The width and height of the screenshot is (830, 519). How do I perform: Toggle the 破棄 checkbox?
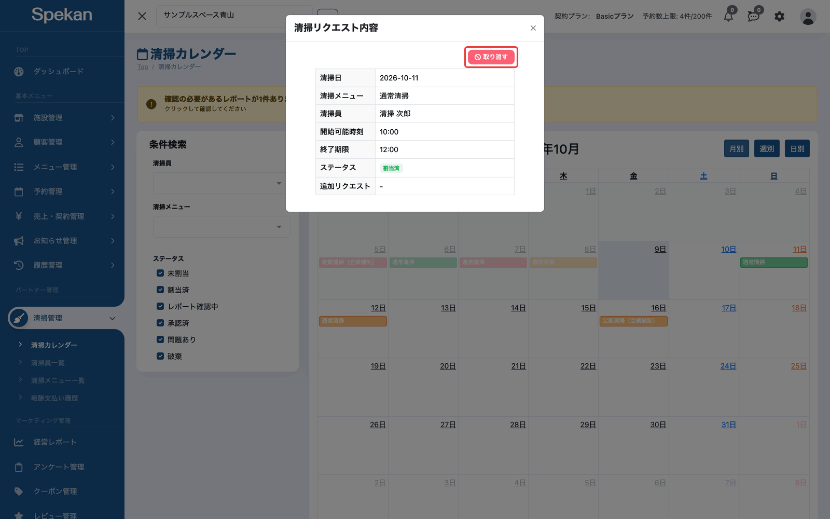[160, 356]
